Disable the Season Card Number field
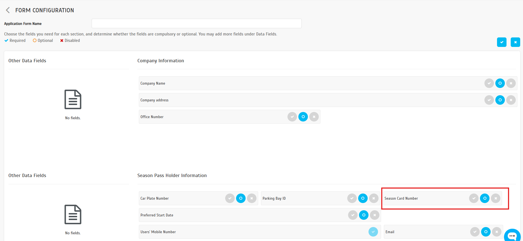 pyautogui.click(x=495, y=198)
